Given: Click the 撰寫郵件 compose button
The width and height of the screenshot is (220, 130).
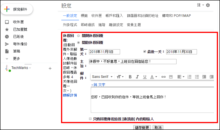Looking at the screenshot, I should 17,9.
